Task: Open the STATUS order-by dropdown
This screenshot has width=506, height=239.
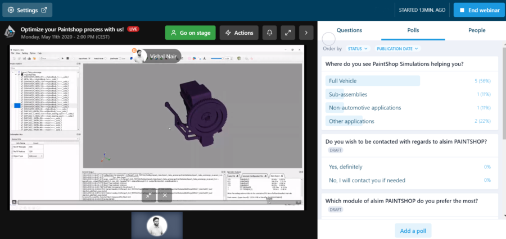Action: tap(358, 49)
